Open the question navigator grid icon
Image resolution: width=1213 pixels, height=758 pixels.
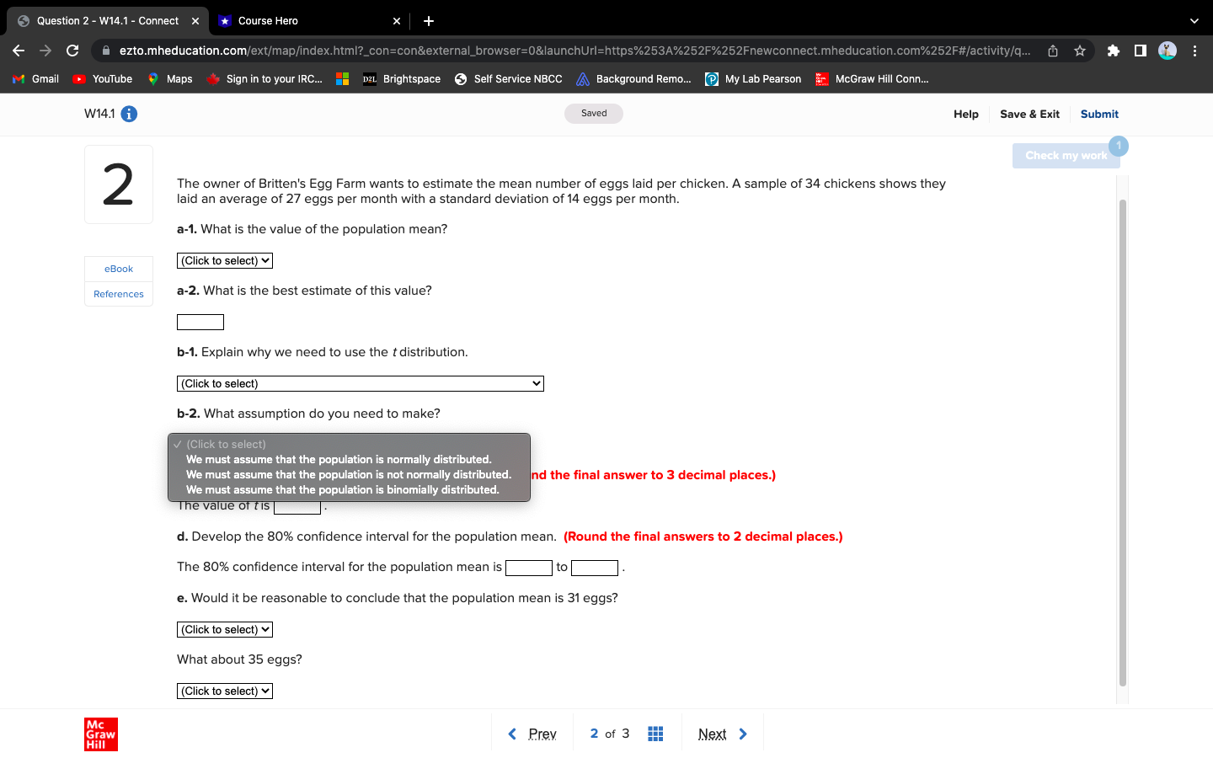655,734
